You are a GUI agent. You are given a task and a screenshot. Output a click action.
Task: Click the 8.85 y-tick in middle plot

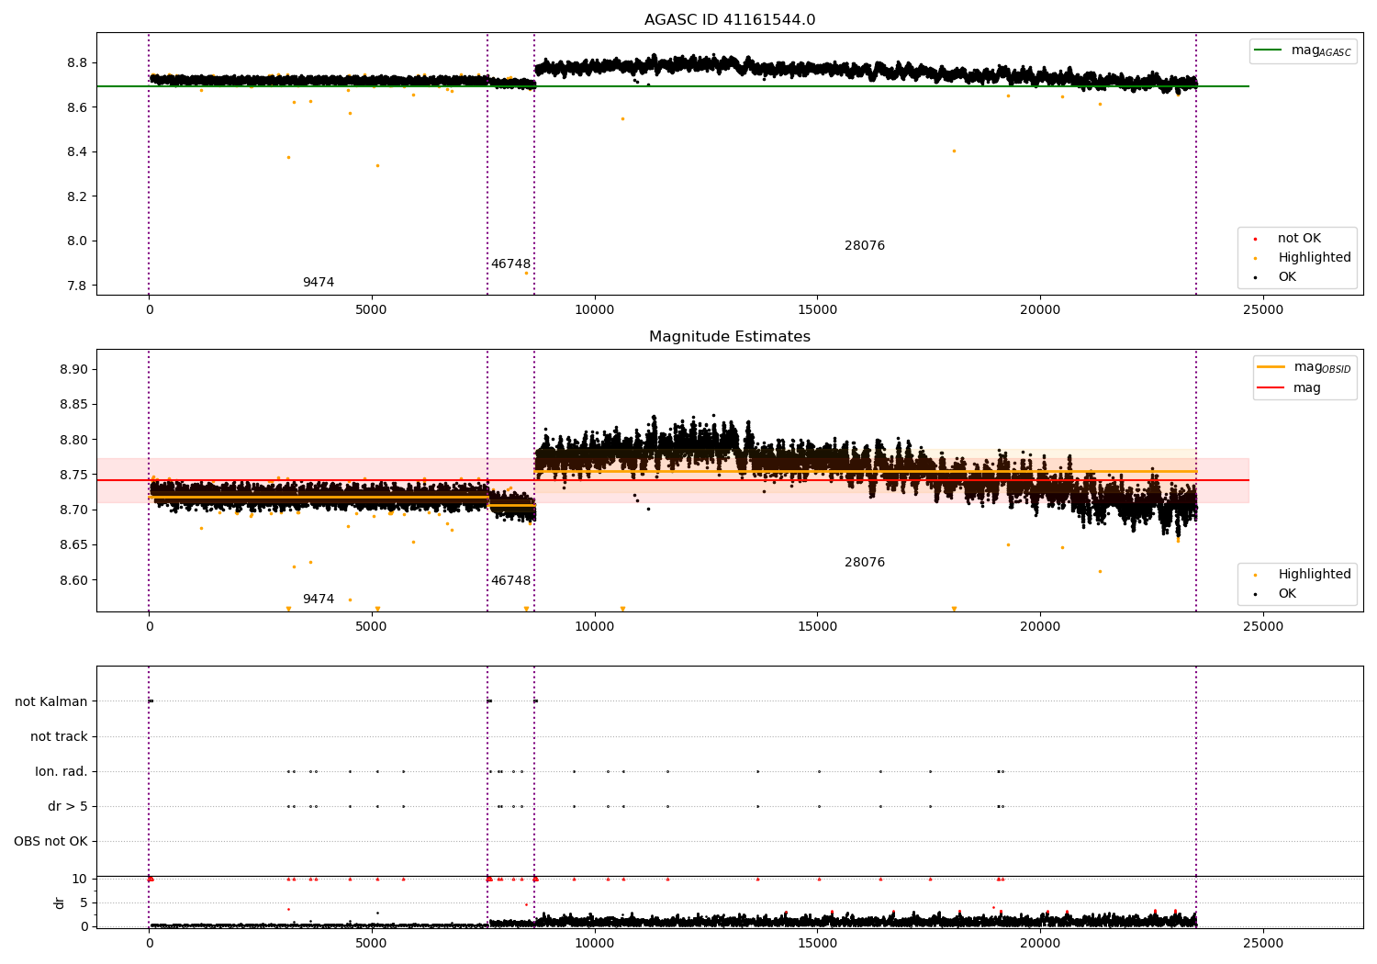click(x=73, y=405)
